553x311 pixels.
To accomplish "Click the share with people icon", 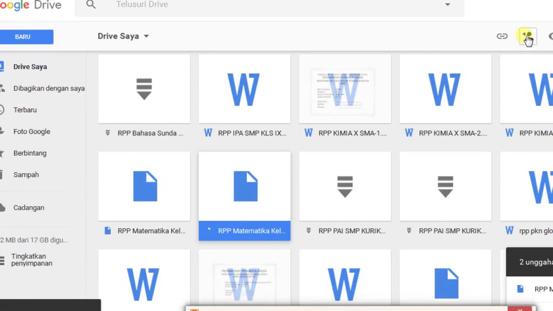I will pos(528,36).
